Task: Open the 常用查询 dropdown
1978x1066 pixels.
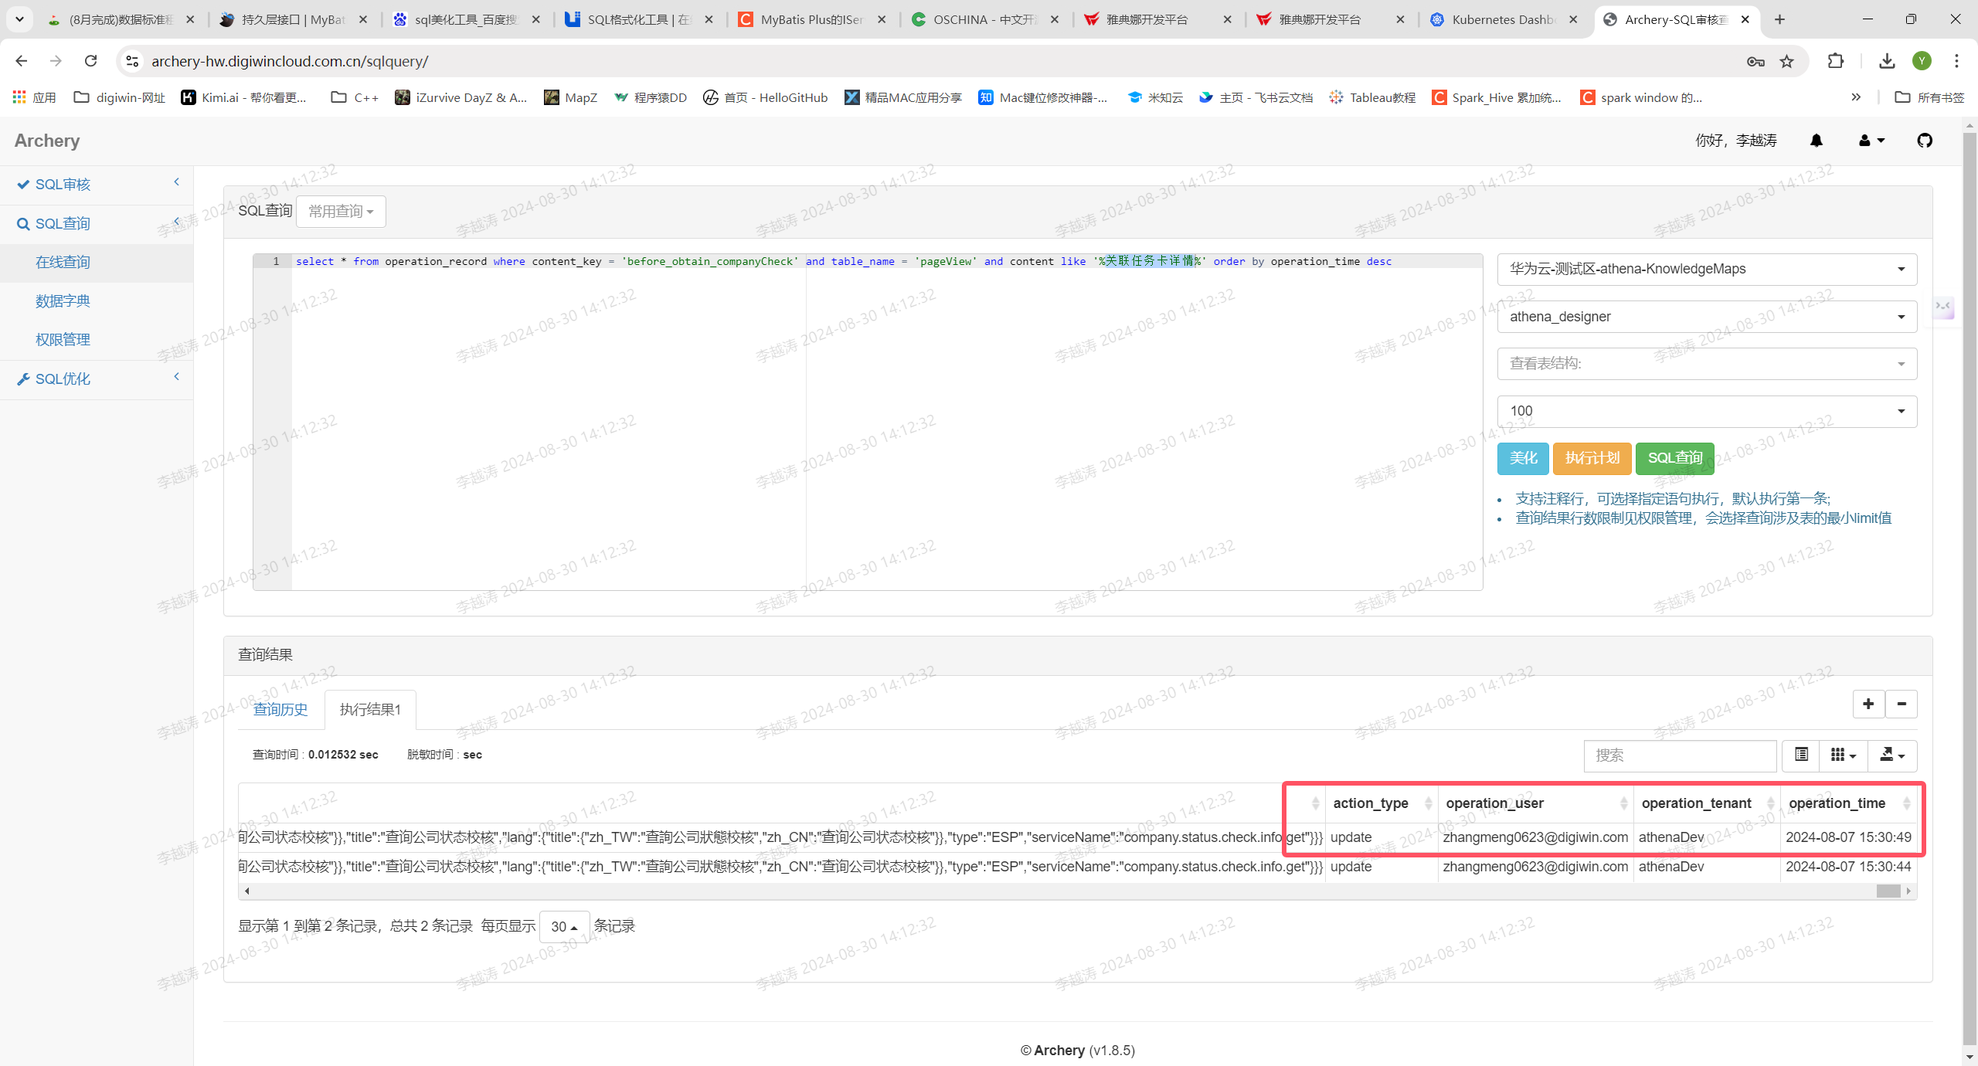Action: 341,212
